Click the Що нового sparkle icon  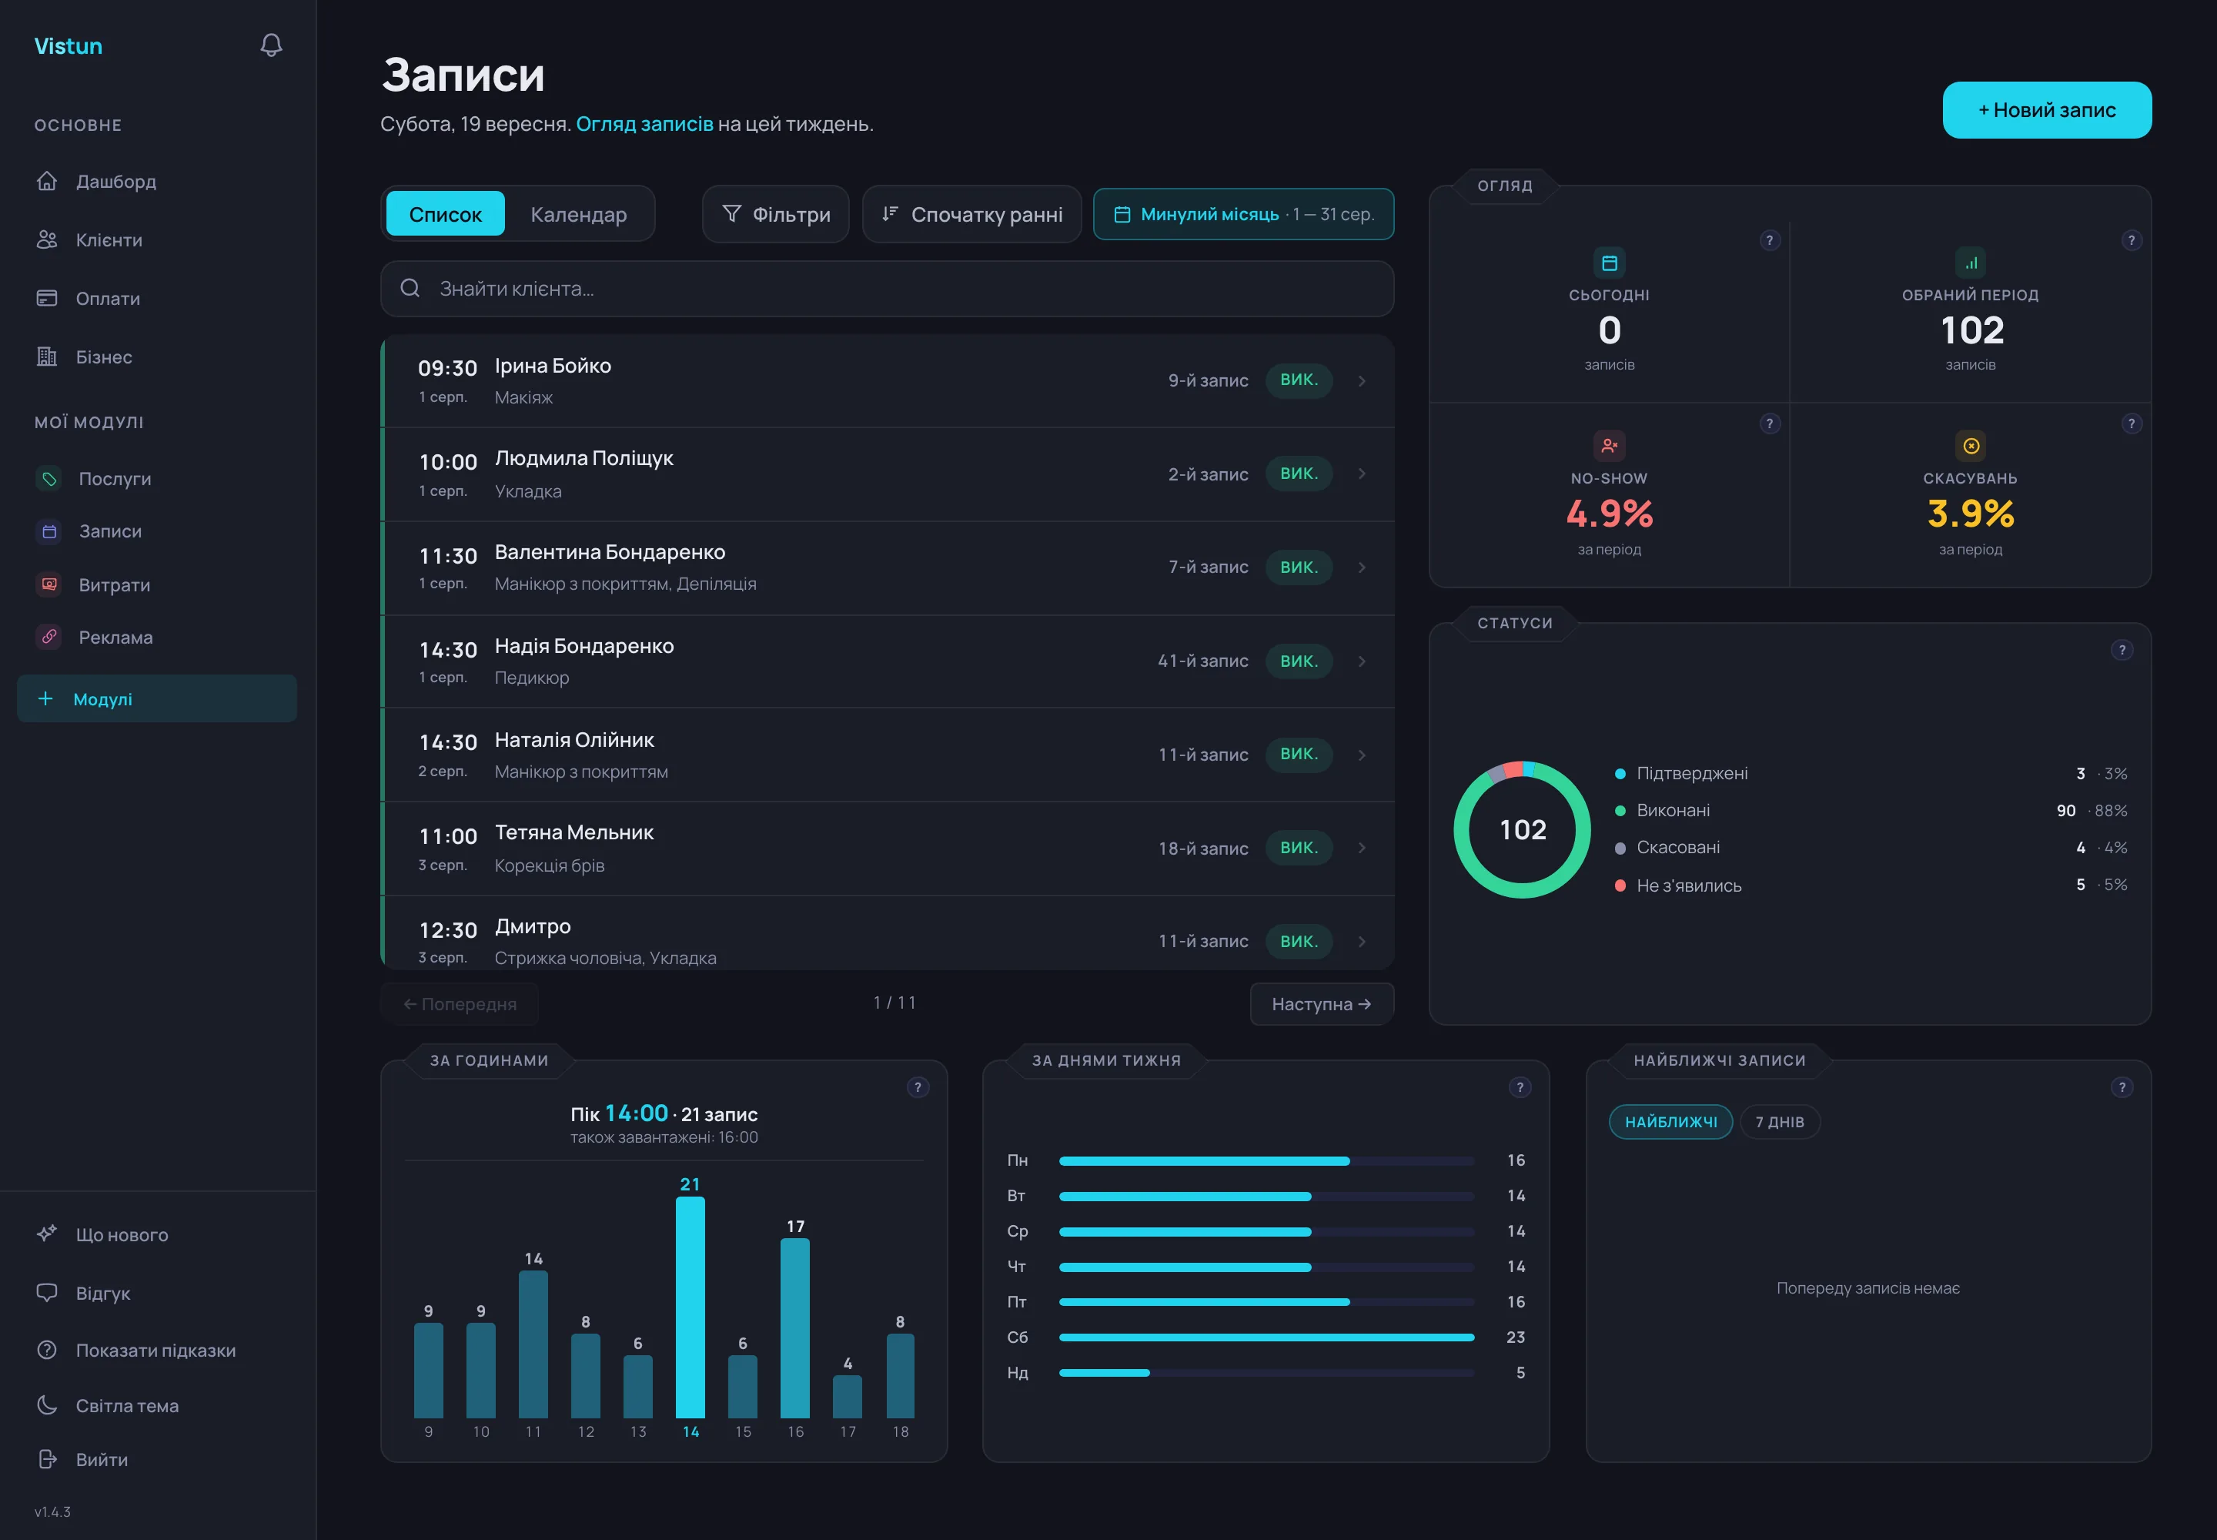[x=46, y=1234]
